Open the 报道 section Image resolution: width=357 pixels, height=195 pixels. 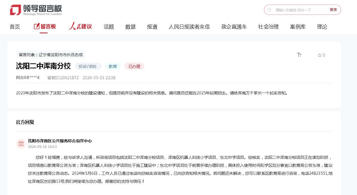coord(152,27)
